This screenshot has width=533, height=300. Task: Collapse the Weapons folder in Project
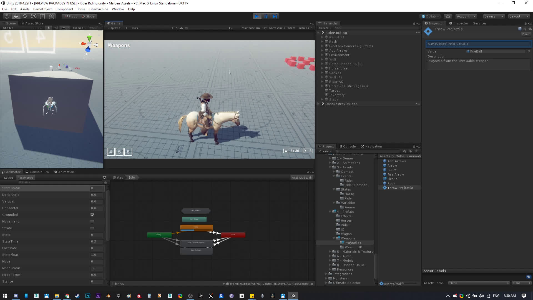[x=334, y=238]
